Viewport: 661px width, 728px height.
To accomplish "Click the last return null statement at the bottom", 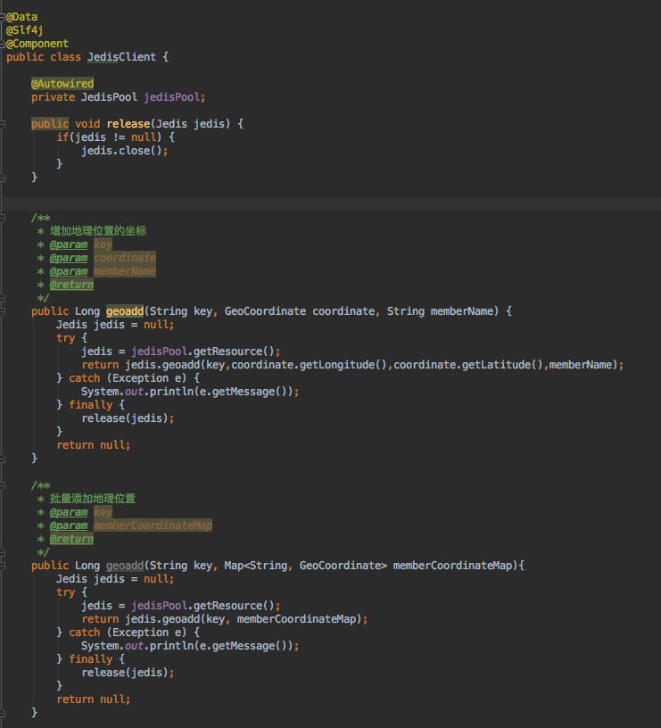I will [x=94, y=699].
